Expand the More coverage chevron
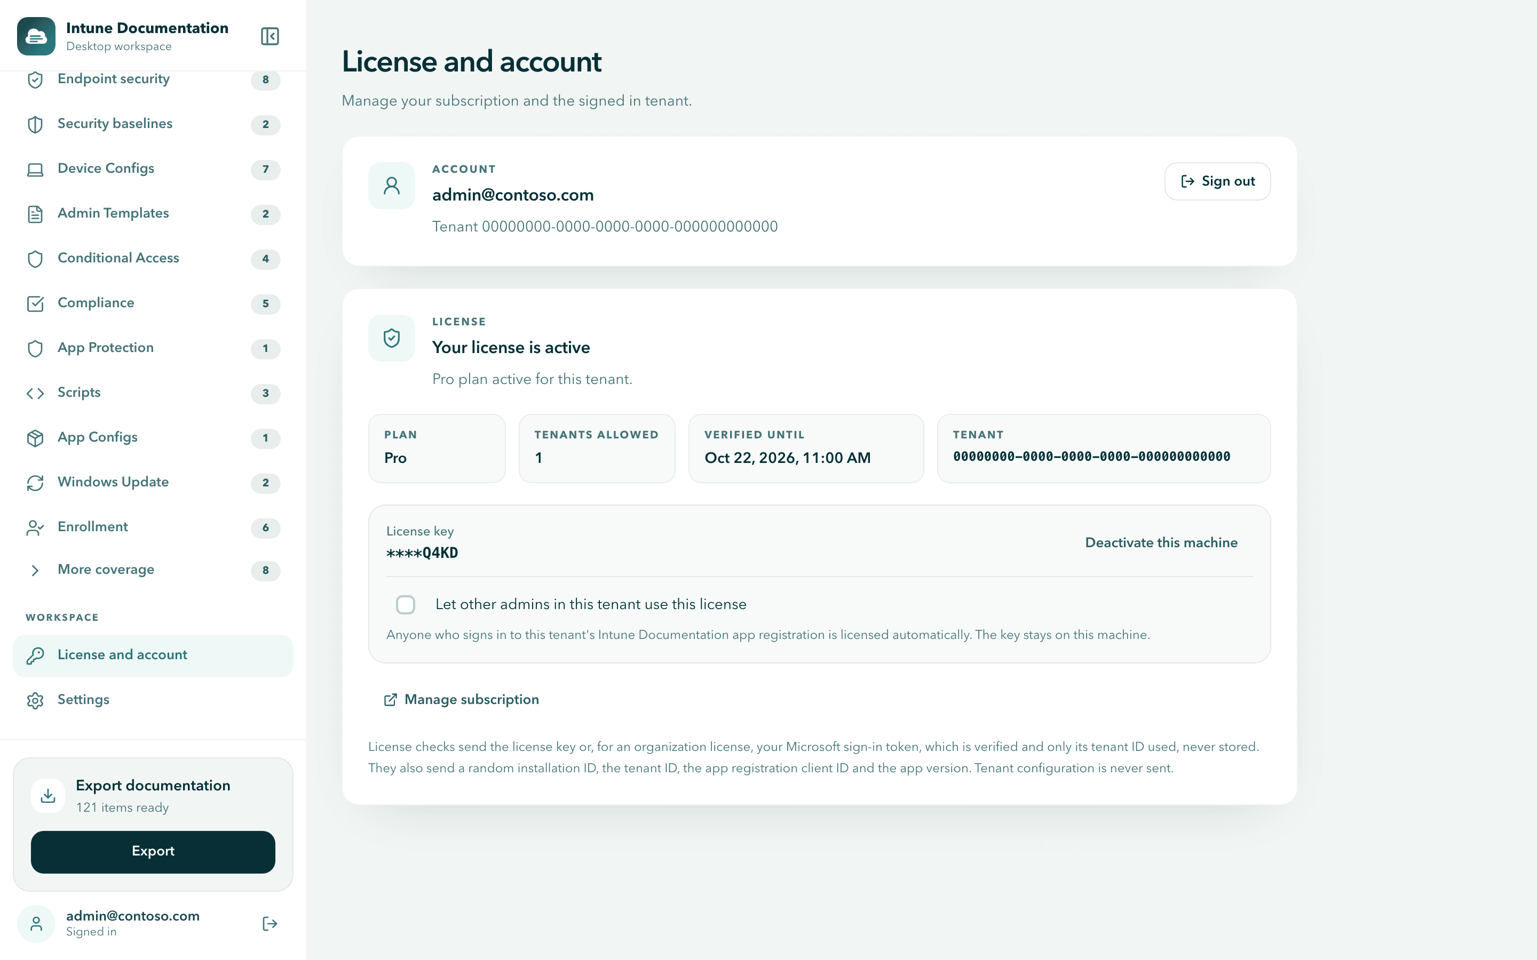Viewport: 1537px width, 960px height. (x=36, y=570)
